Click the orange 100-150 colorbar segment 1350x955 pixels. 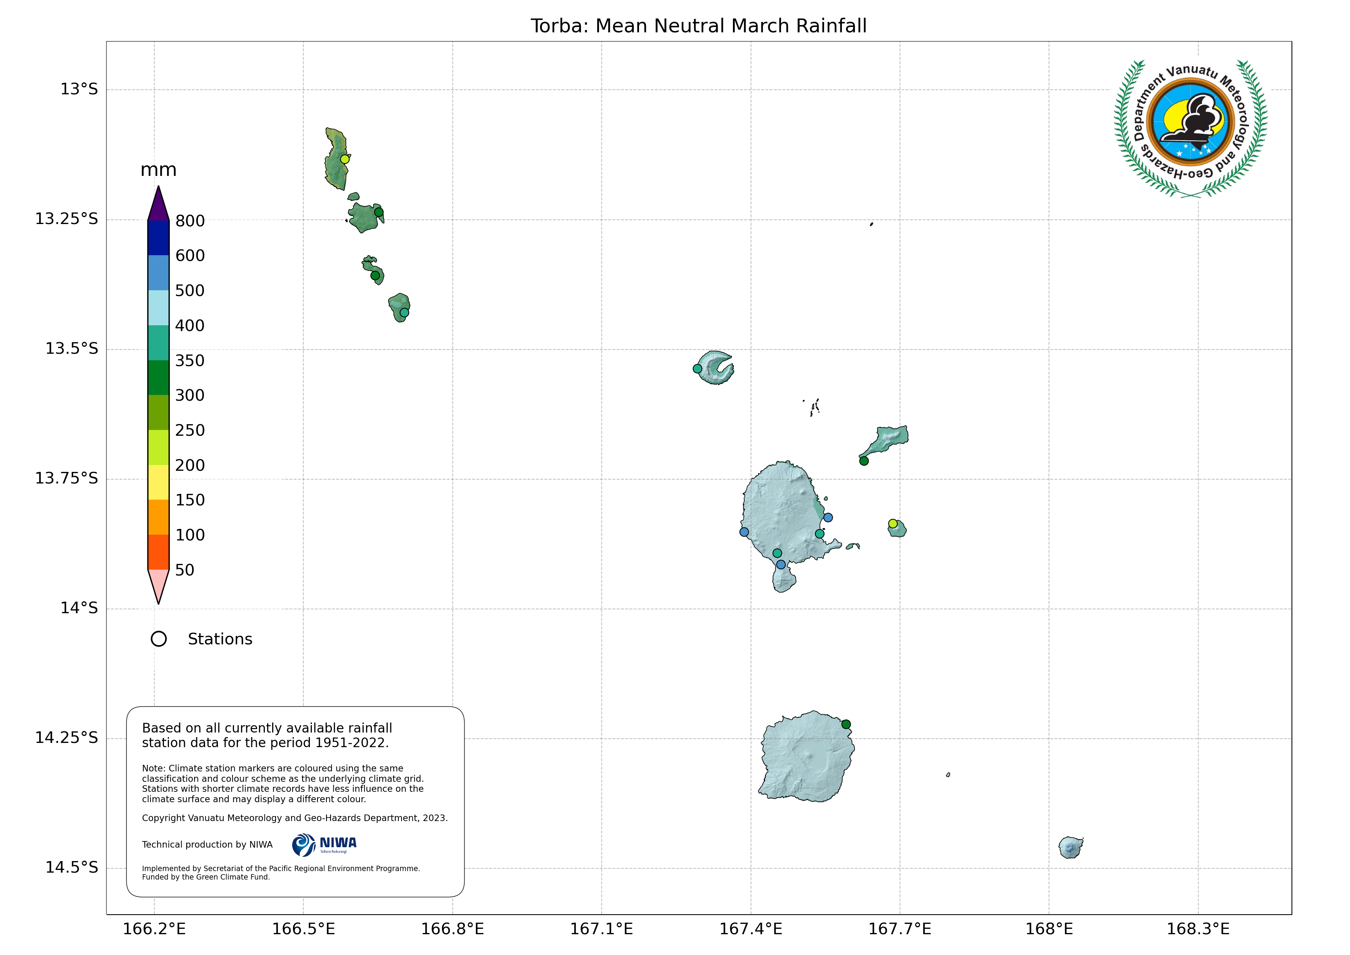pos(158,517)
